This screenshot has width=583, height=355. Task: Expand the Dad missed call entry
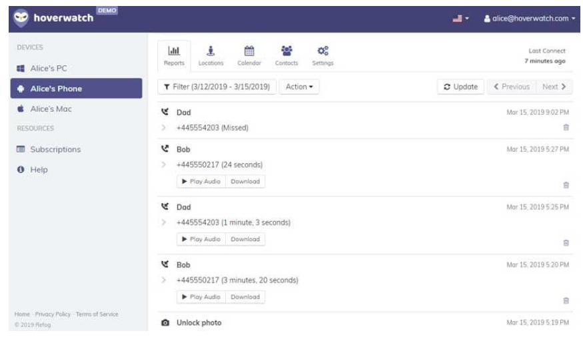click(164, 127)
